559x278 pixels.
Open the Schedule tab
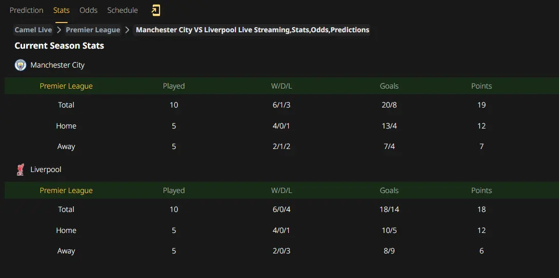point(123,10)
